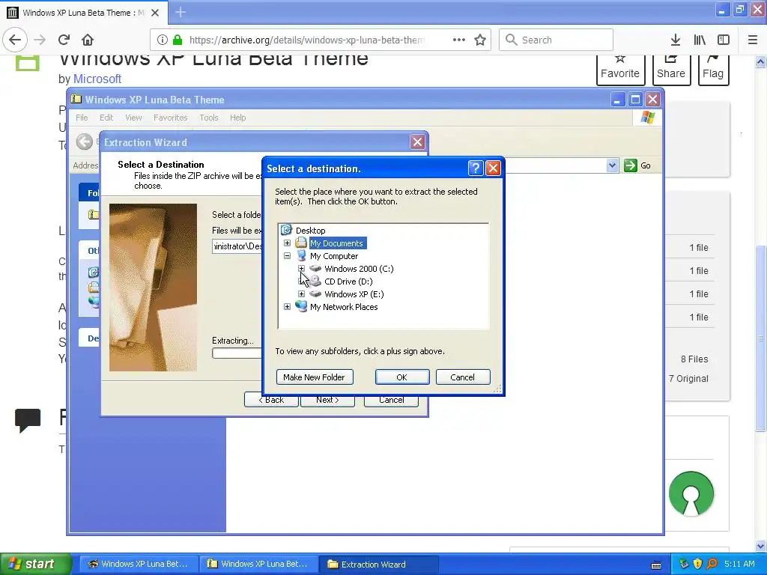Show site information icon in address bar

pyautogui.click(x=163, y=40)
